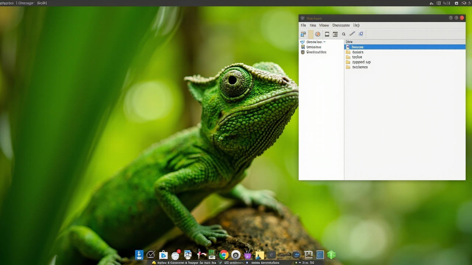Open the menu between File and View
Viewport: 472px width, 265px height.
313,25
